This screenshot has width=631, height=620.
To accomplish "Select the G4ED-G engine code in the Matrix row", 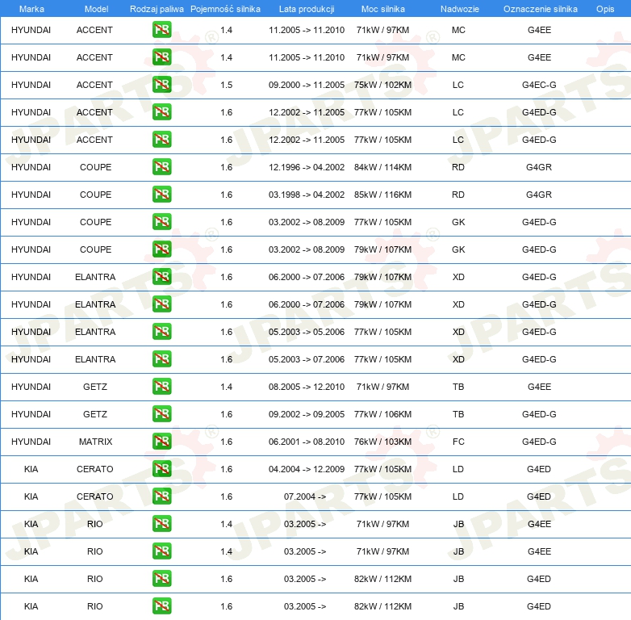I will [539, 442].
